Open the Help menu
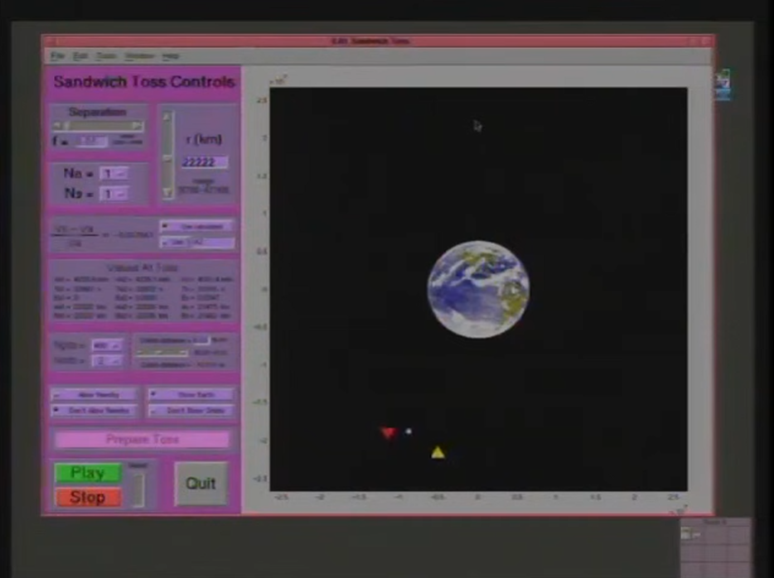Screen dimensions: 774x578 click(x=171, y=55)
